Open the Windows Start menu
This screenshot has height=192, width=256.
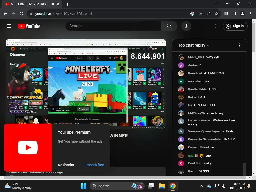click(84, 186)
